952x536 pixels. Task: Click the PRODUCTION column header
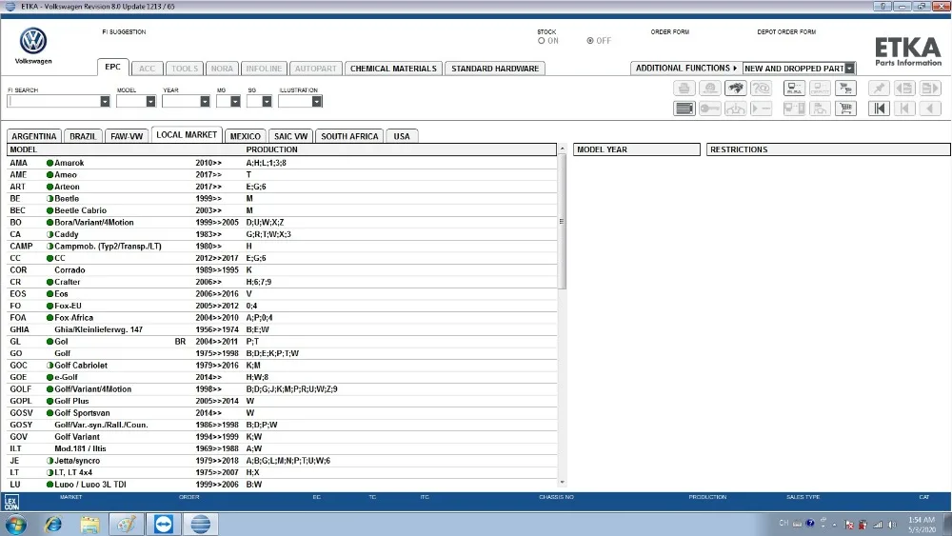click(x=271, y=149)
